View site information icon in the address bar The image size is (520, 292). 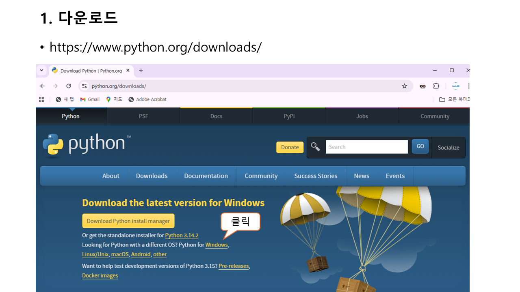coord(84,86)
